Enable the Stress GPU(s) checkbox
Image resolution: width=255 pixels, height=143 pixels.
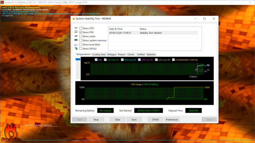(81, 48)
